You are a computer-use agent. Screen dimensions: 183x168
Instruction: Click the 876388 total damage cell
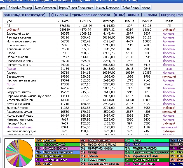[x=65, y=26]
